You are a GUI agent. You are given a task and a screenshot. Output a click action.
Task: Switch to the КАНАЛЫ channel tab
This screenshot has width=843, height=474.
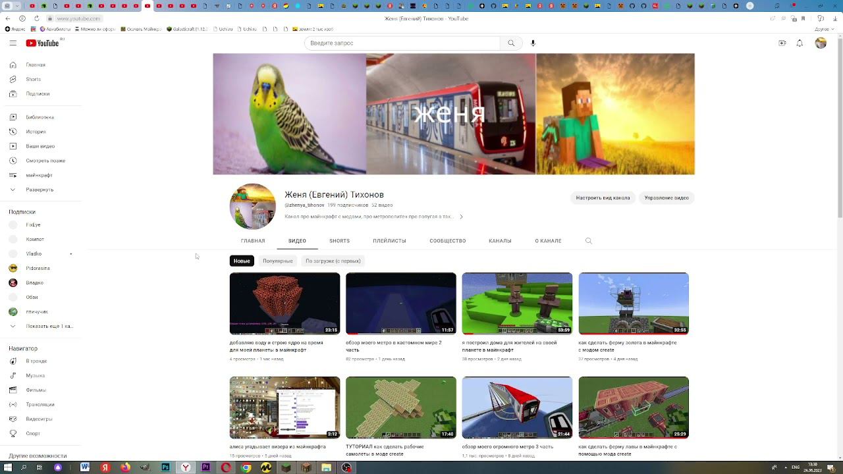click(x=500, y=241)
